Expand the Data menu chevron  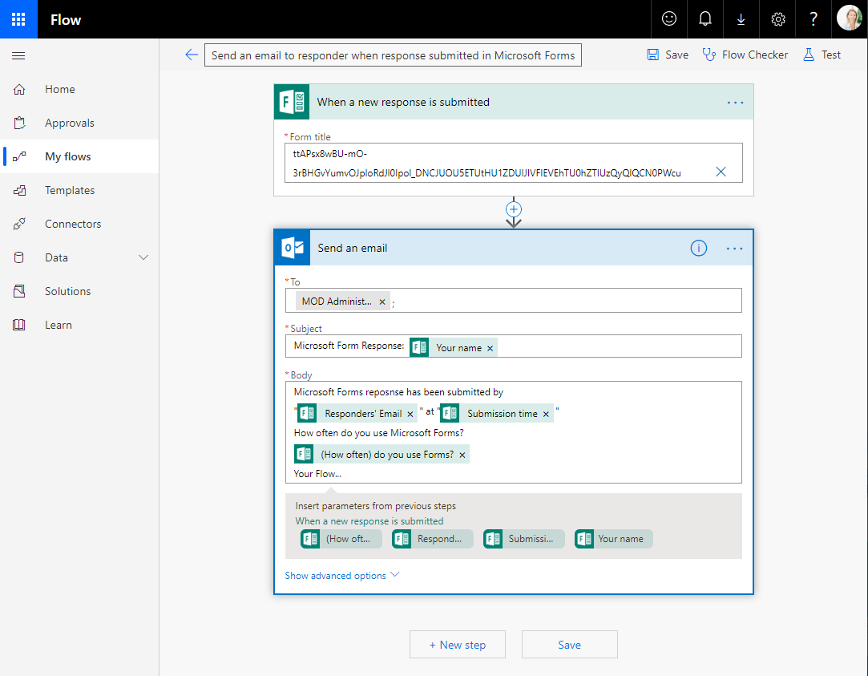tap(144, 257)
